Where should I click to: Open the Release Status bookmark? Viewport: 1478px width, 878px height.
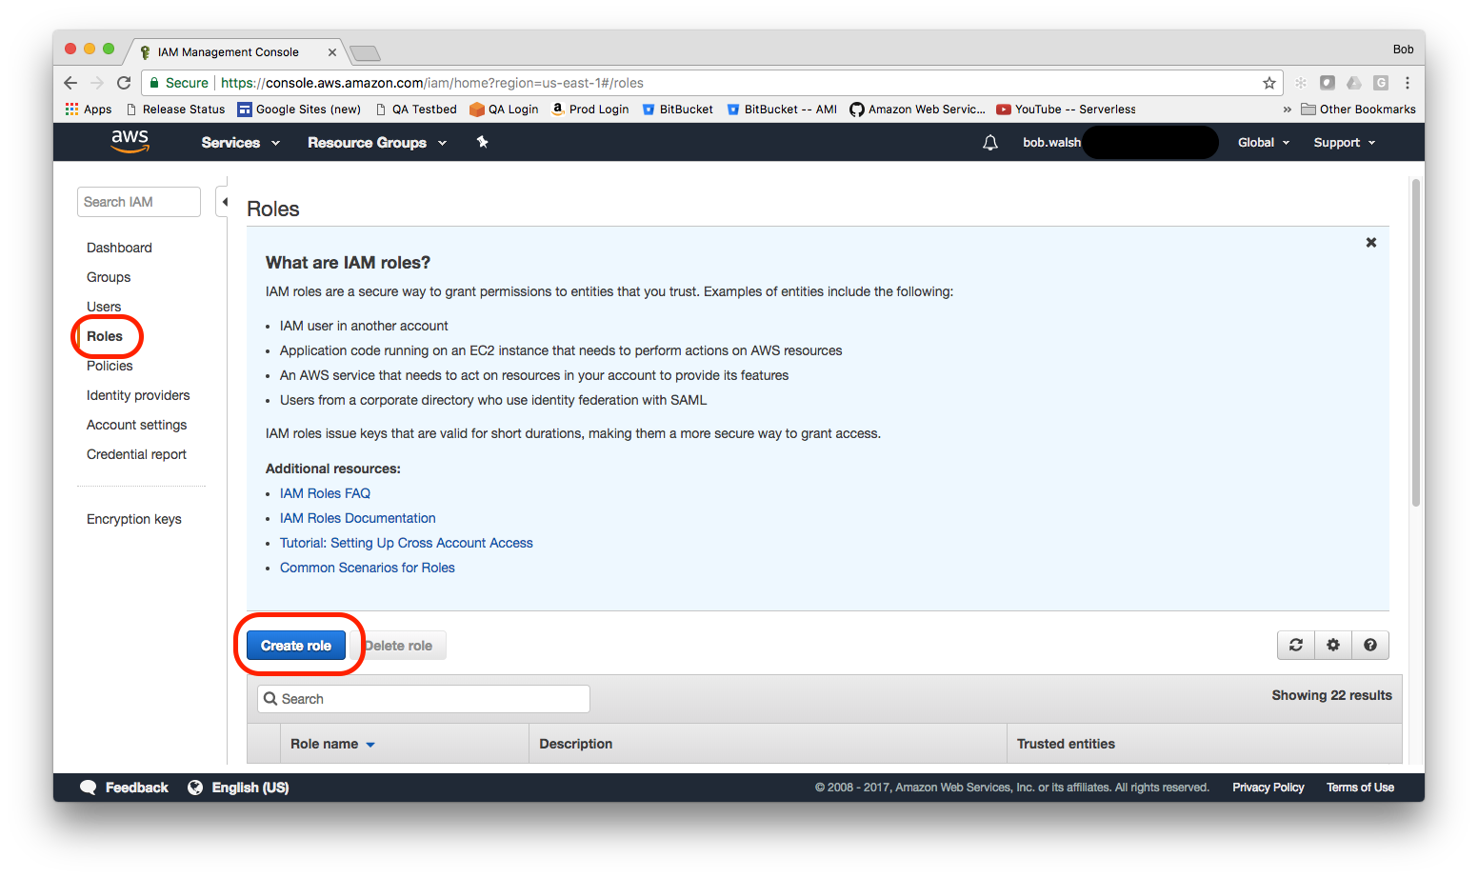pyautogui.click(x=175, y=110)
